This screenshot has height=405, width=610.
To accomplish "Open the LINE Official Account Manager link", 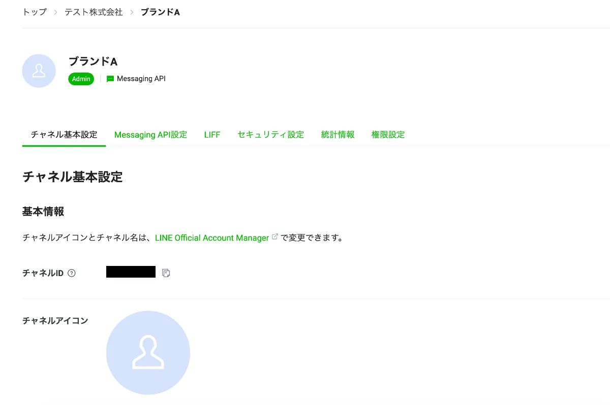I will pos(212,238).
